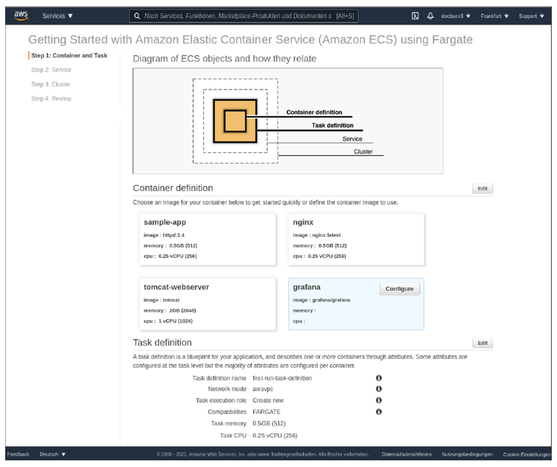Choose the nginx container card
This screenshot has width=557, height=467.
[356, 239]
